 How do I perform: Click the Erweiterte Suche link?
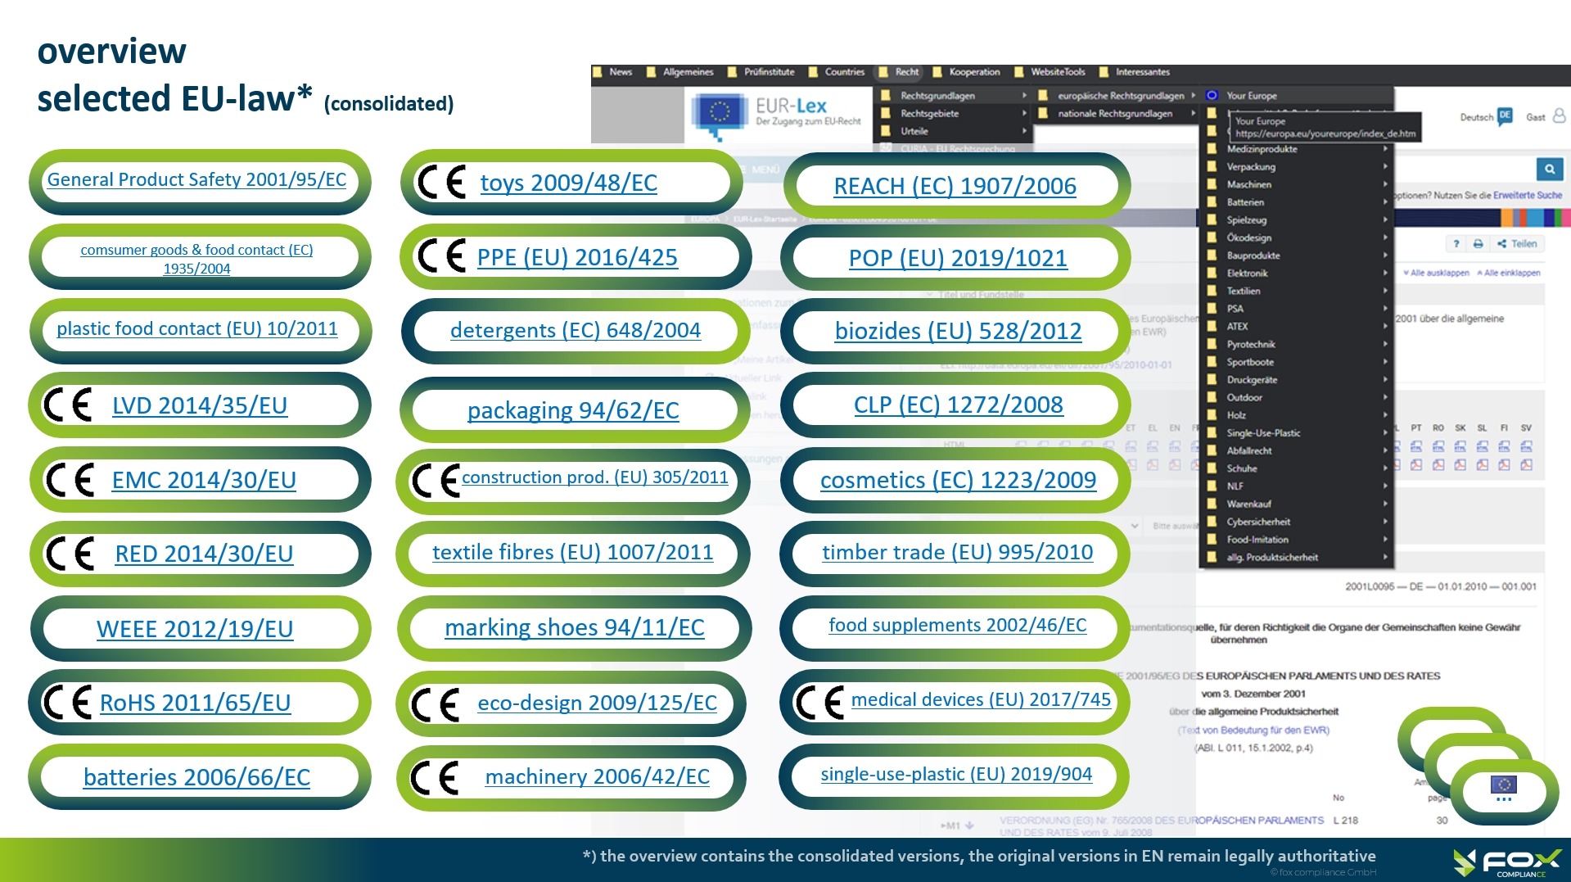tap(1527, 196)
